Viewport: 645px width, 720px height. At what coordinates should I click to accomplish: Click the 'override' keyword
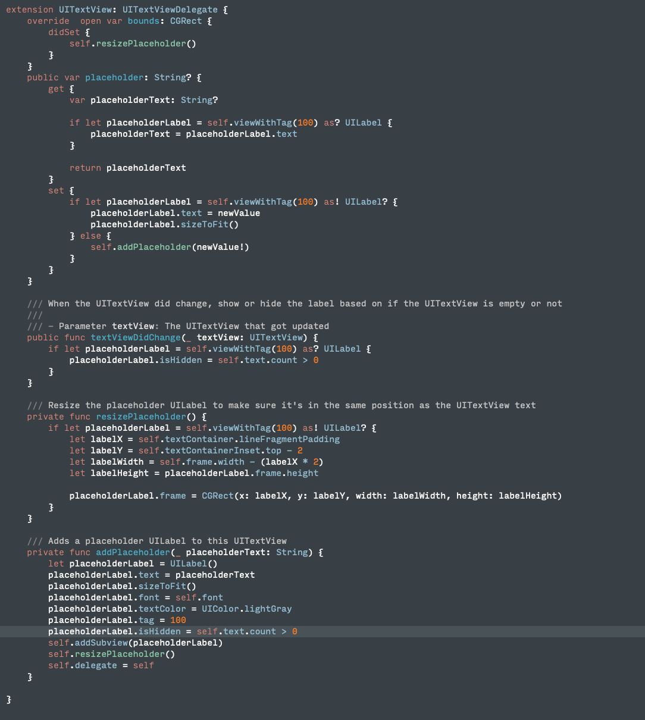pos(48,21)
